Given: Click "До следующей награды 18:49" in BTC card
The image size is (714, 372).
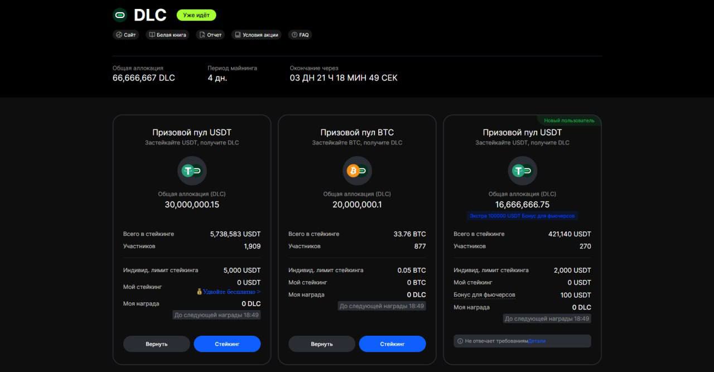Looking at the screenshot, I should (x=382, y=306).
